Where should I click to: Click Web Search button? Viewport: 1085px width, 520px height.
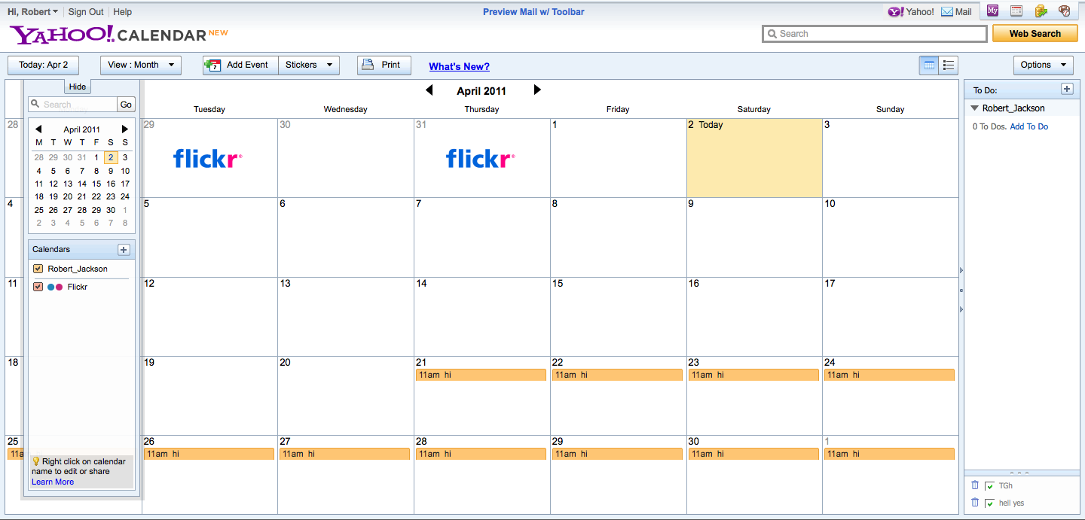(x=1035, y=34)
